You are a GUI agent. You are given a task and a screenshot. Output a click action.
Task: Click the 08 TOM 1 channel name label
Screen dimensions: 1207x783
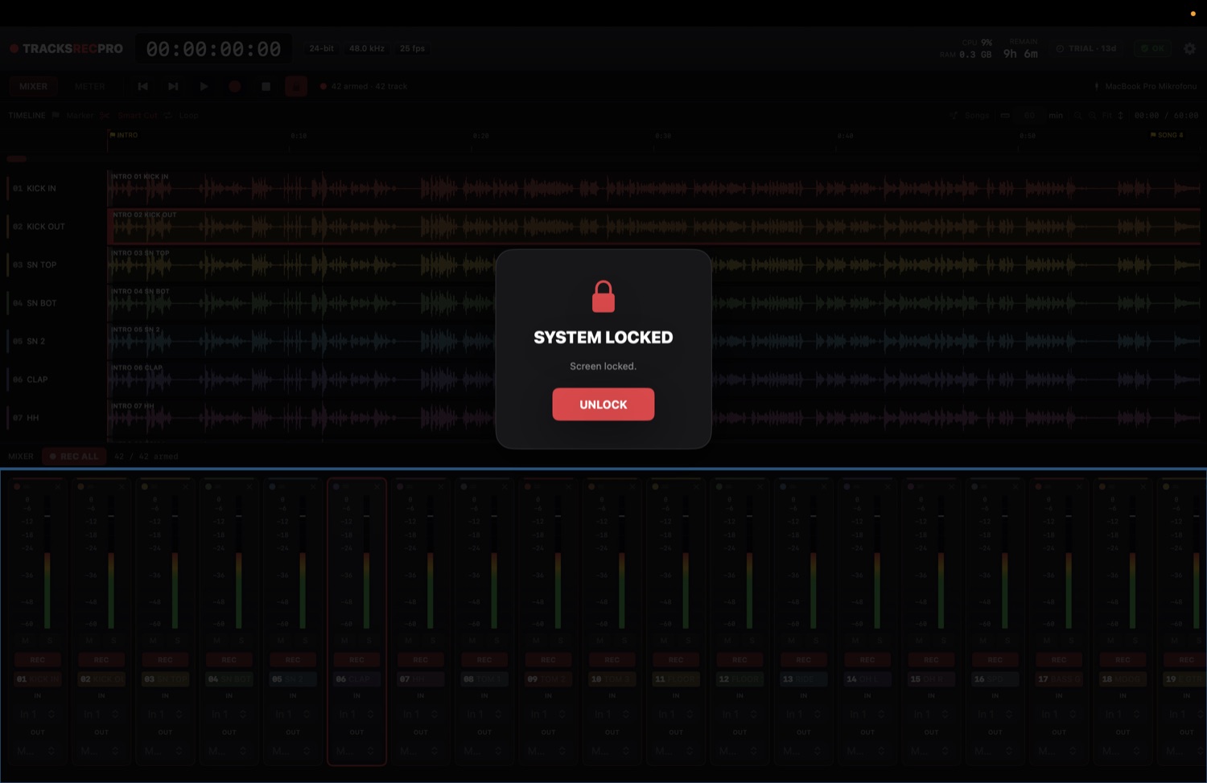tap(484, 678)
